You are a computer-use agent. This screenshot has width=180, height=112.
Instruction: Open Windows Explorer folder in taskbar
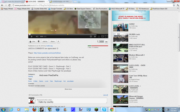click(26, 109)
